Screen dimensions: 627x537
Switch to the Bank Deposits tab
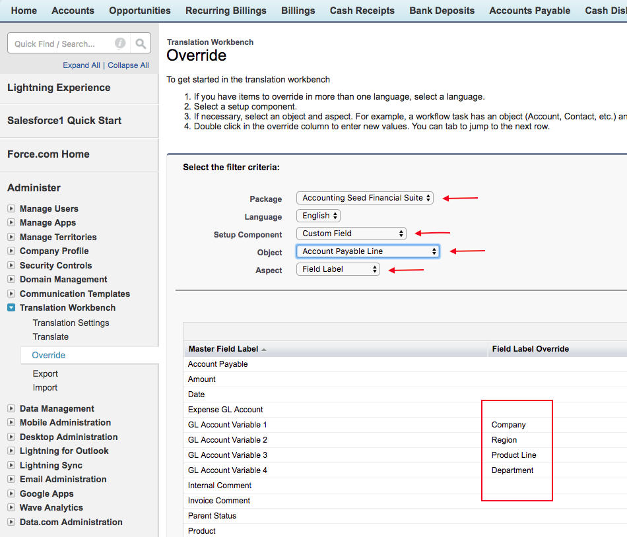(442, 11)
